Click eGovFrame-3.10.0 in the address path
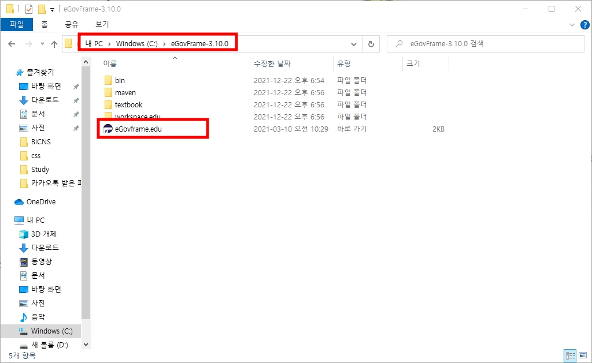This screenshot has width=592, height=363. point(199,44)
